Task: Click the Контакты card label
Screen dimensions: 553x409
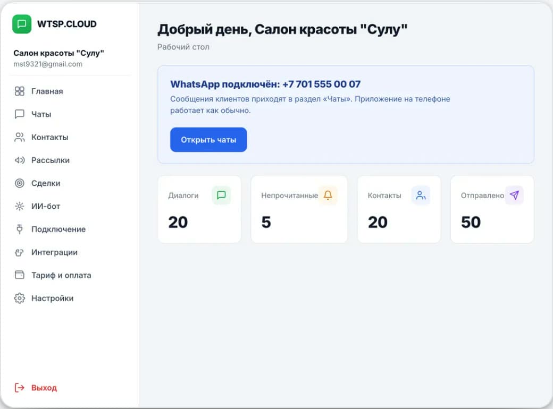Action: [x=384, y=195]
